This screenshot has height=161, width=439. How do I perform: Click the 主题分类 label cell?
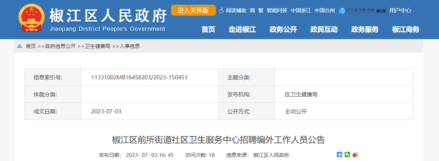(247, 77)
